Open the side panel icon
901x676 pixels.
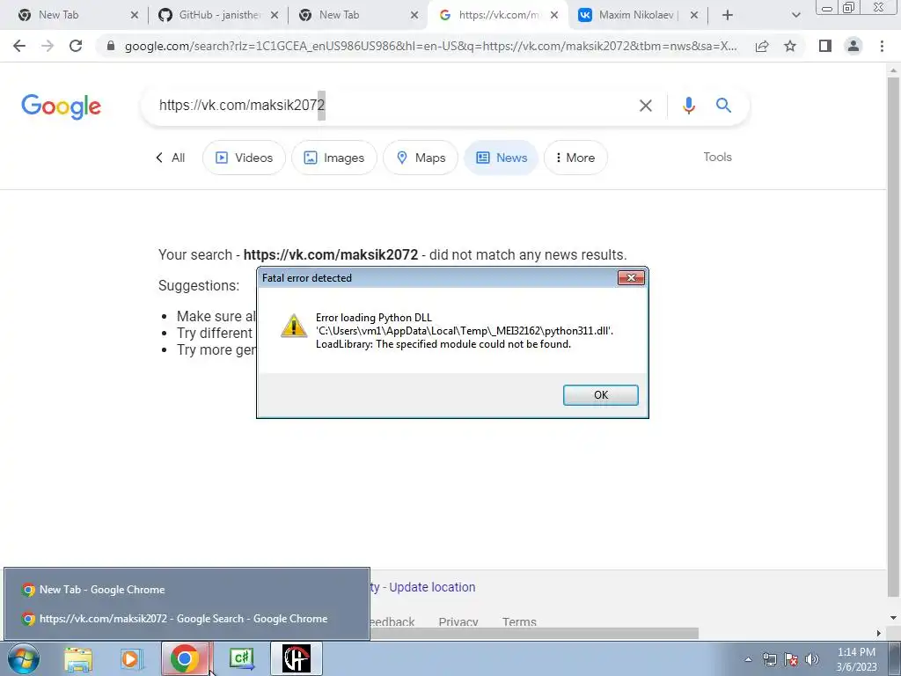click(825, 46)
